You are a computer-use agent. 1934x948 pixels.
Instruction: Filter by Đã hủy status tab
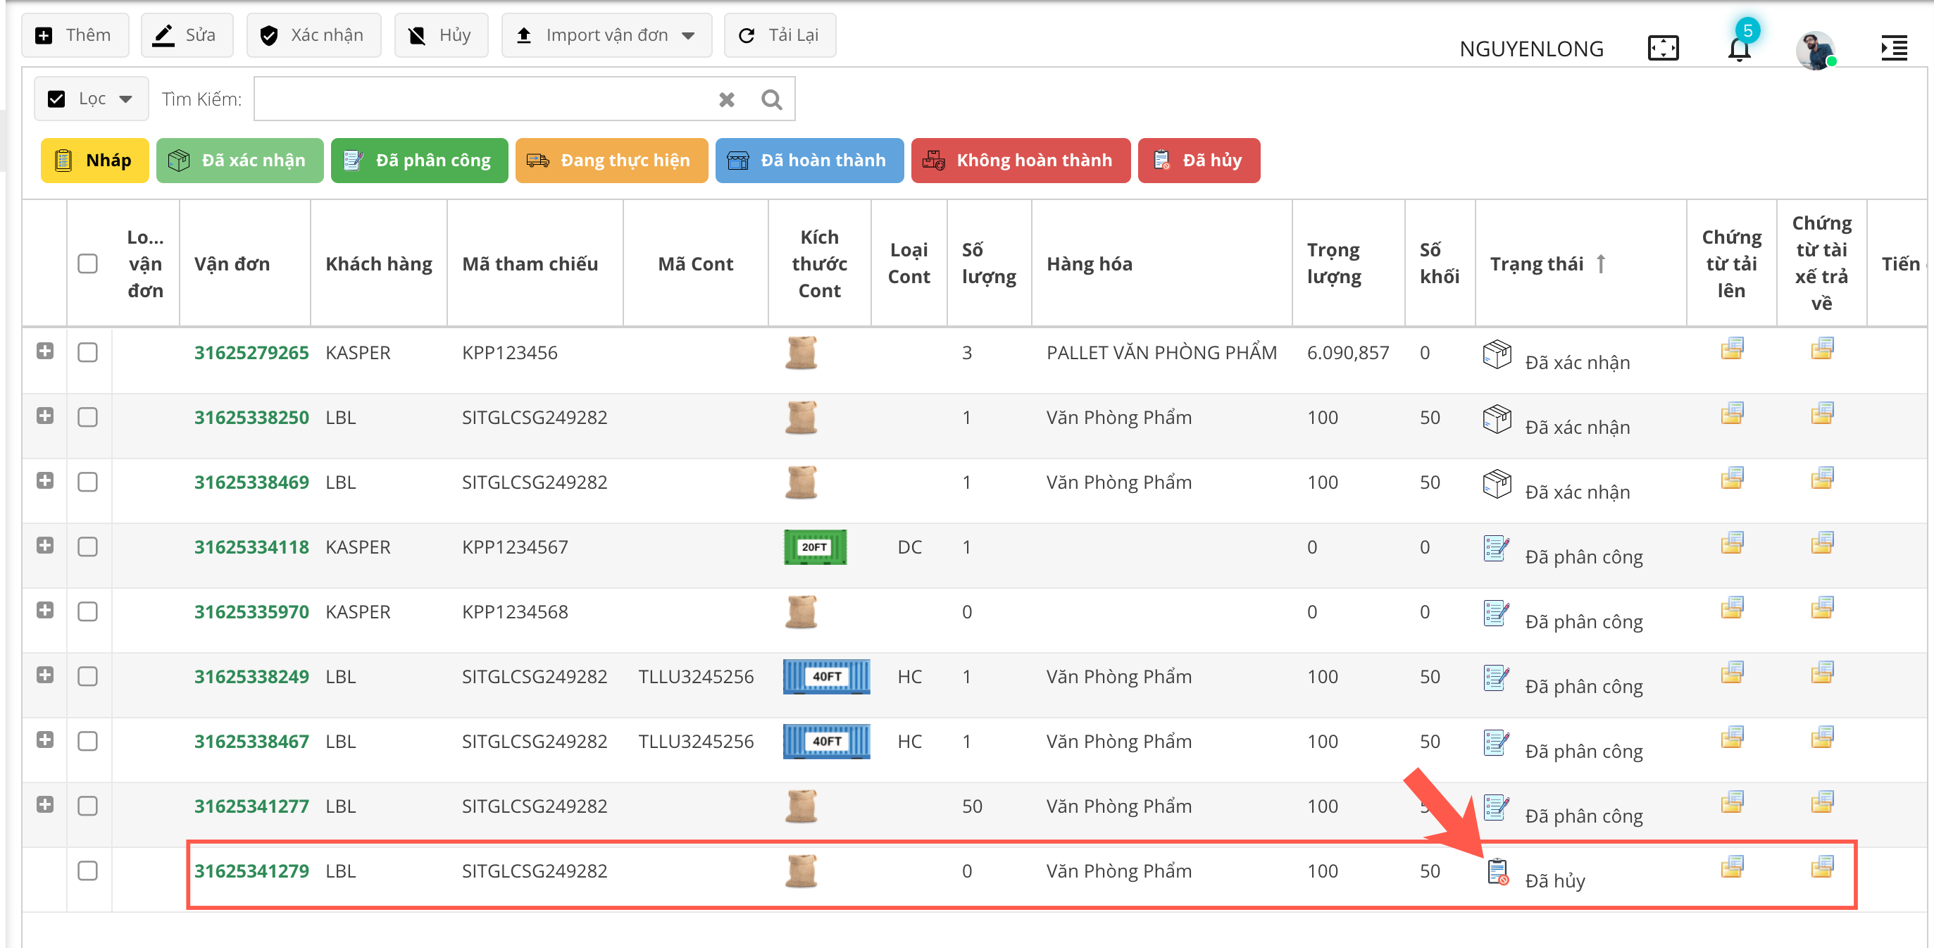(x=1198, y=160)
